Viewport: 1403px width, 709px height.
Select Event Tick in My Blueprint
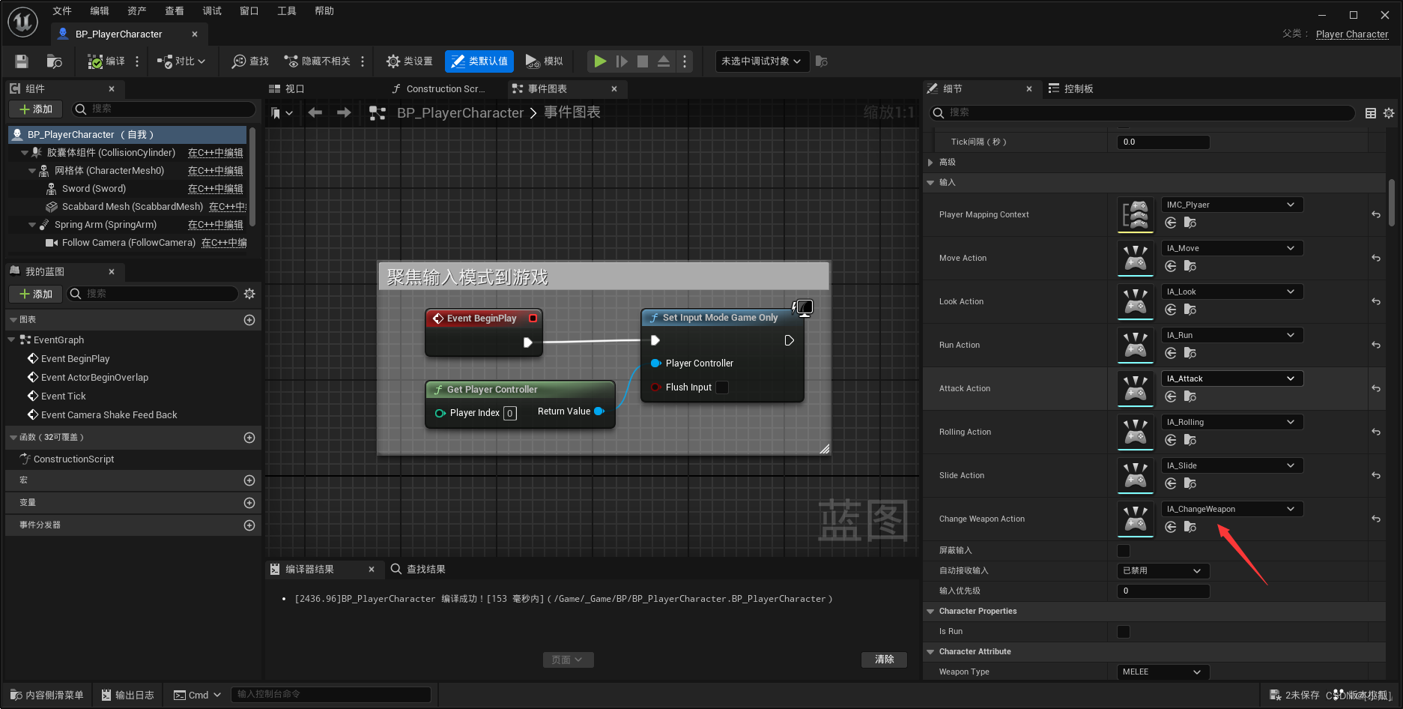(64, 396)
